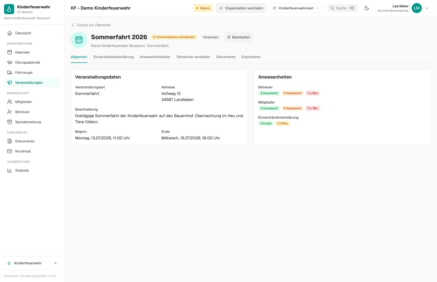This screenshot has height=282, width=437.
Task: Open Veranstaltungen in the sidebar
Action: (x=32, y=82)
